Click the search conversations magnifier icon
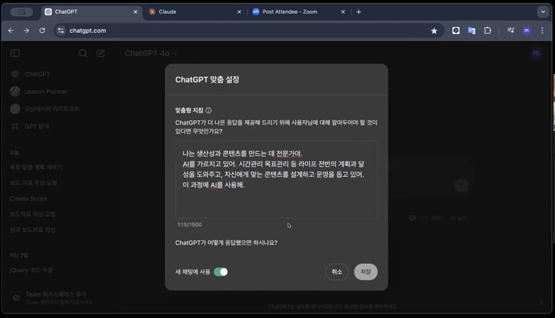Viewport: 555px width, 318px height. tap(83, 53)
